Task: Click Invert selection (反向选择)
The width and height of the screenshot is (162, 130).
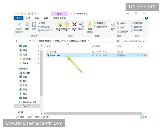Action: [x=137, y=30]
